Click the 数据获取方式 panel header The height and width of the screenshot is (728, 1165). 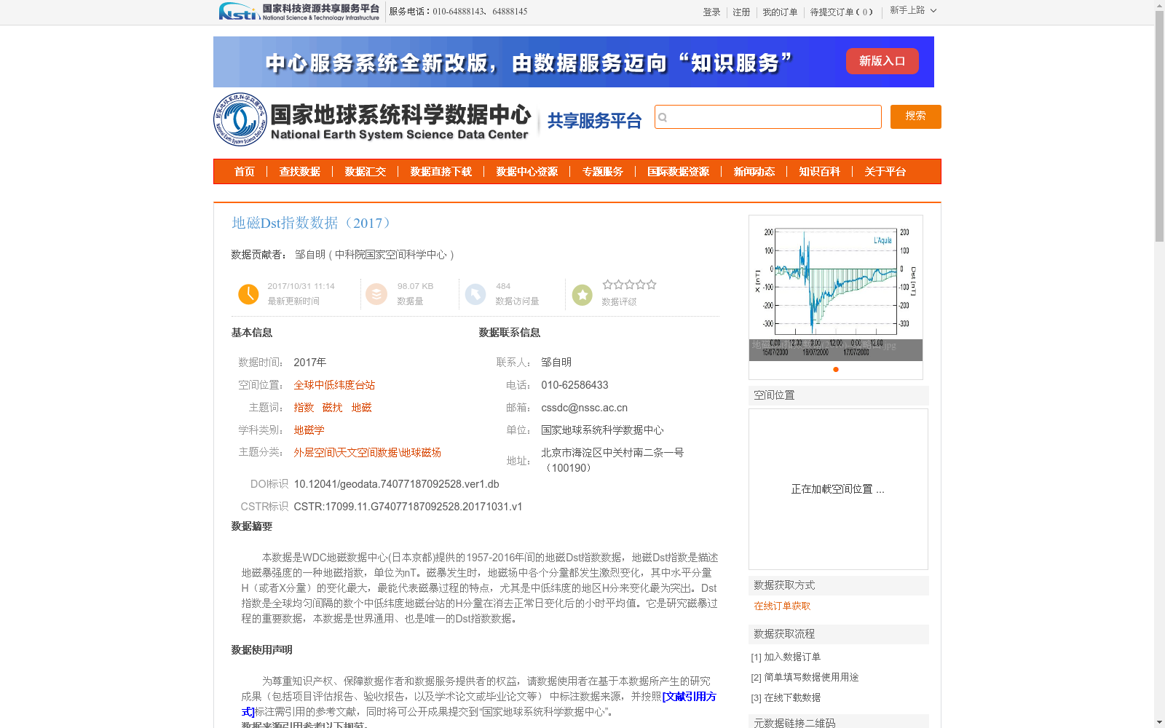839,585
